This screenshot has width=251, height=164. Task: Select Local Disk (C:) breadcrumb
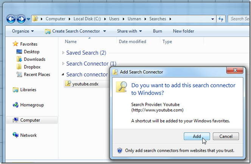[87, 19]
